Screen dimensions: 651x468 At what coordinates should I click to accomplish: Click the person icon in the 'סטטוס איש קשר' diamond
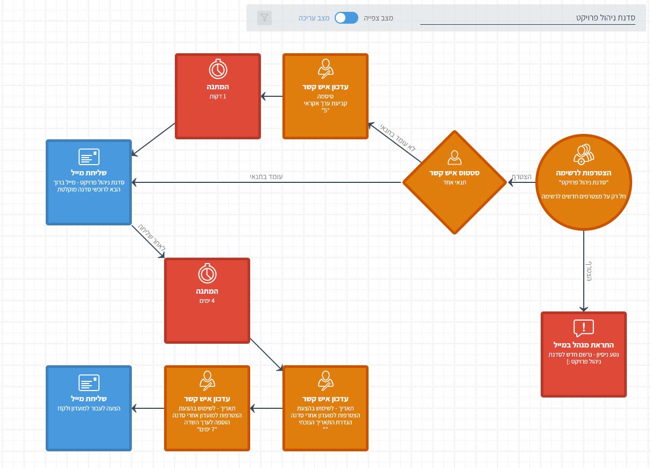pos(455,157)
